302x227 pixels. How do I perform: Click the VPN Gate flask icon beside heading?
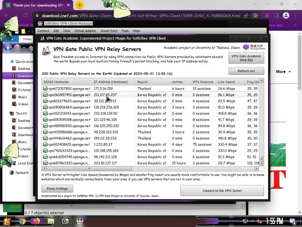[46, 51]
